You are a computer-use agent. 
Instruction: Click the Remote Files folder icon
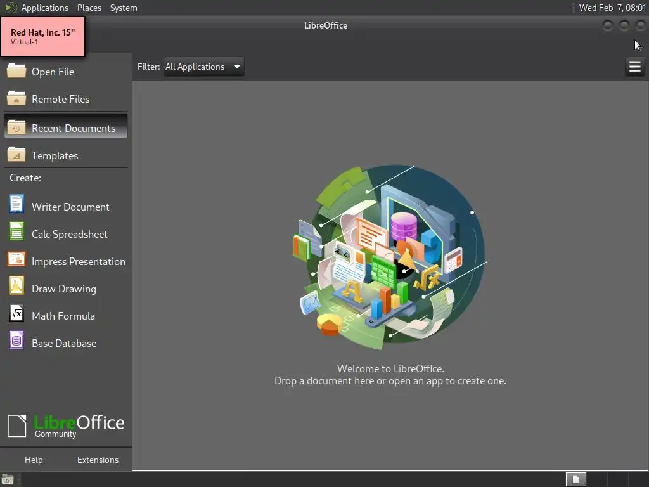pos(16,98)
